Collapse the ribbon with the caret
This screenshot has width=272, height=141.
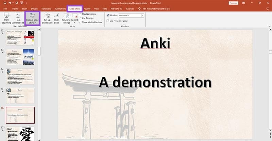coord(270,27)
